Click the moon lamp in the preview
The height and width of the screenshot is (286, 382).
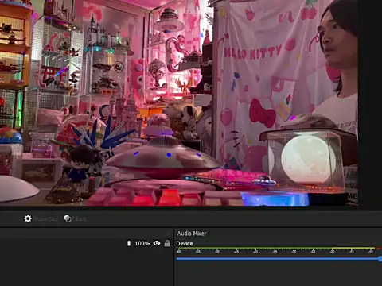pos(308,159)
